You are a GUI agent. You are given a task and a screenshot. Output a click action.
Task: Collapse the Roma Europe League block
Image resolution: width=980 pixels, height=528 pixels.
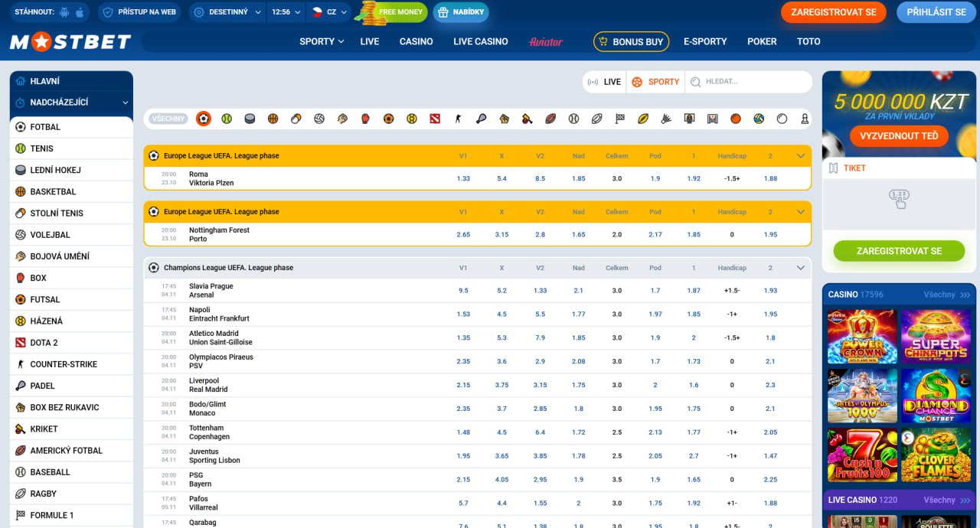click(x=801, y=156)
